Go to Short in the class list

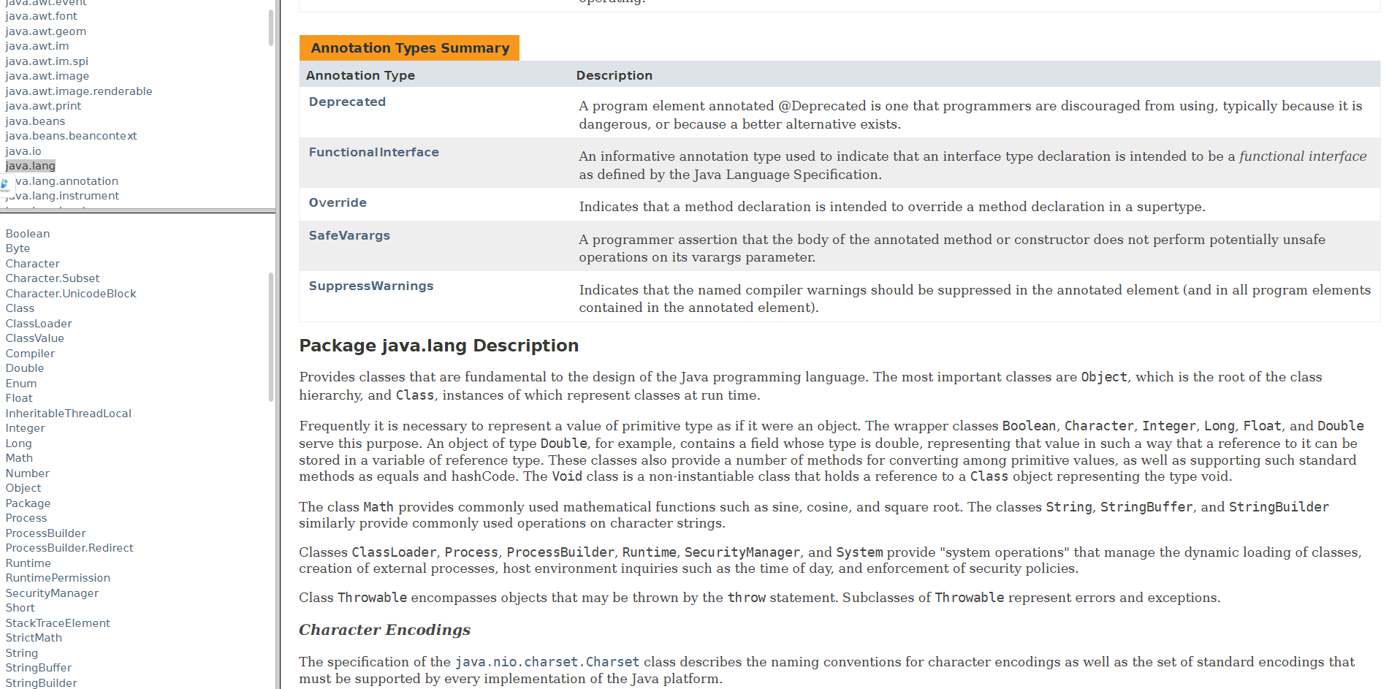(20, 608)
